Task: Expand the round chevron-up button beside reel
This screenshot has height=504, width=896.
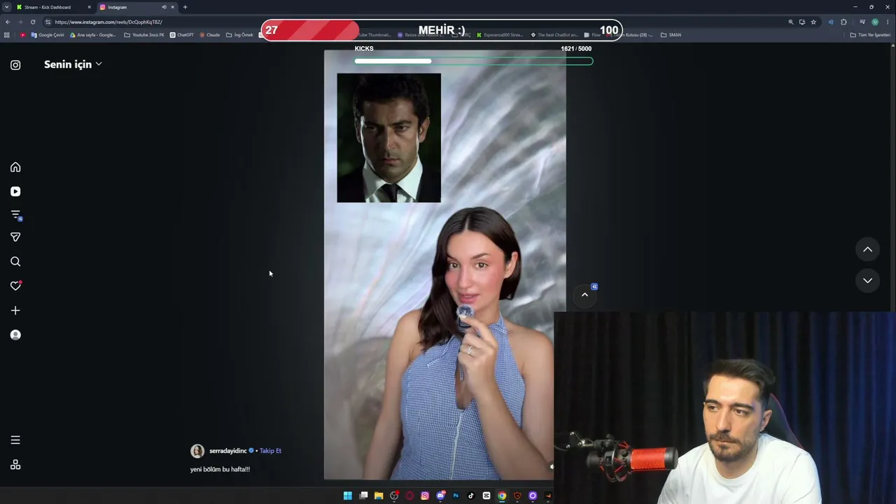Action: pyautogui.click(x=584, y=295)
